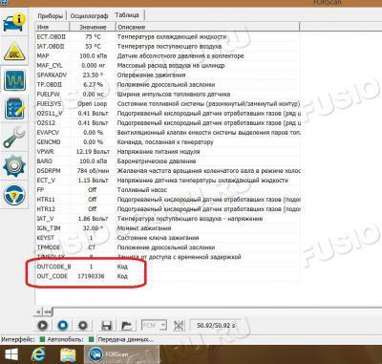This screenshot has height=364, width=382.
Task: Sort by the Значение column header
Action: pos(93,27)
